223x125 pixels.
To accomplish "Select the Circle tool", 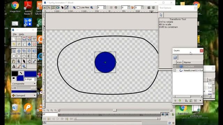I will [14, 56].
